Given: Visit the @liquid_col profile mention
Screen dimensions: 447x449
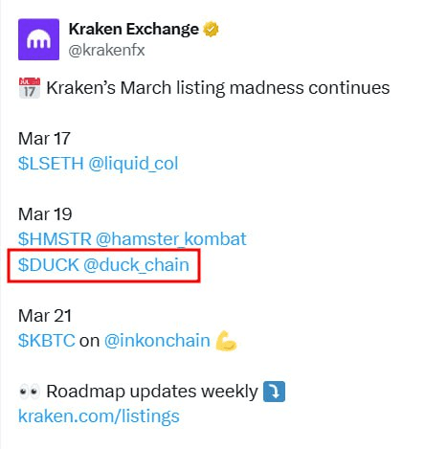Looking at the screenshot, I should pyautogui.click(x=133, y=164).
